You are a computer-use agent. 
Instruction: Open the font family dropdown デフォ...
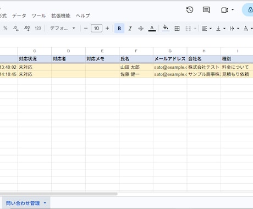(x=62, y=28)
